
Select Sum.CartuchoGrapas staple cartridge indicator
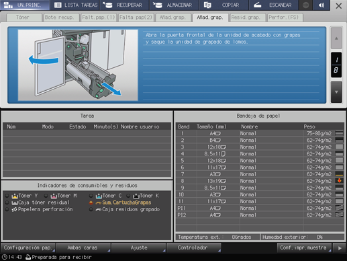point(120,202)
